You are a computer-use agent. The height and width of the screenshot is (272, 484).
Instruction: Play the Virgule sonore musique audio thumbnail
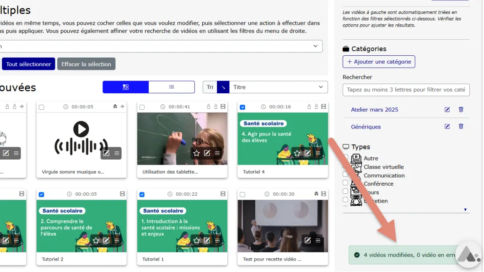81,129
